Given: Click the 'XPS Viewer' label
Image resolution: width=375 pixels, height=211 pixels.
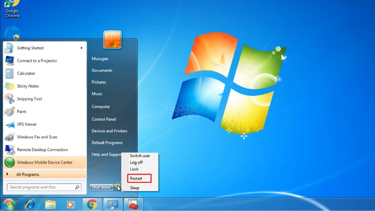Looking at the screenshot, I should click(x=27, y=124).
